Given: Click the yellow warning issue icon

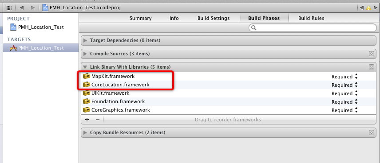Looking at the screenshot, I should pyautogui.click(x=368, y=8).
